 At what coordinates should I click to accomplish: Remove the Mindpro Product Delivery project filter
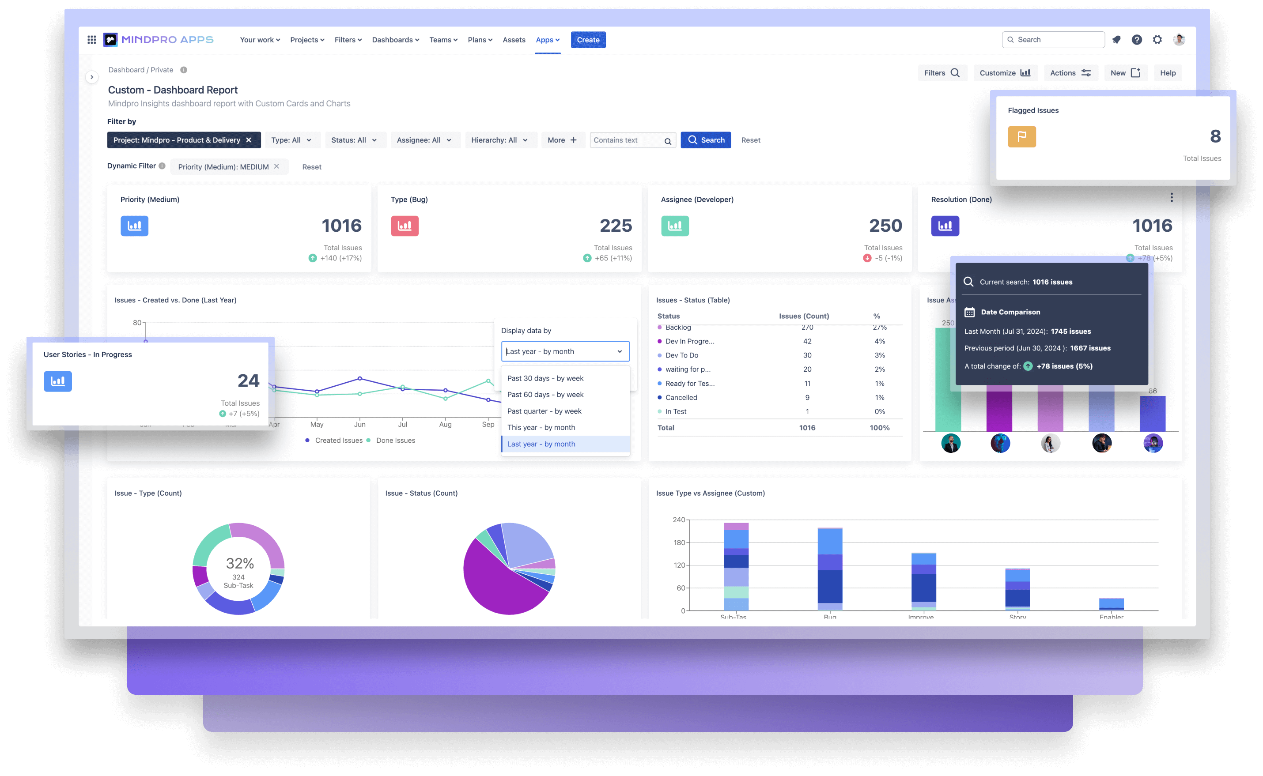click(x=249, y=139)
